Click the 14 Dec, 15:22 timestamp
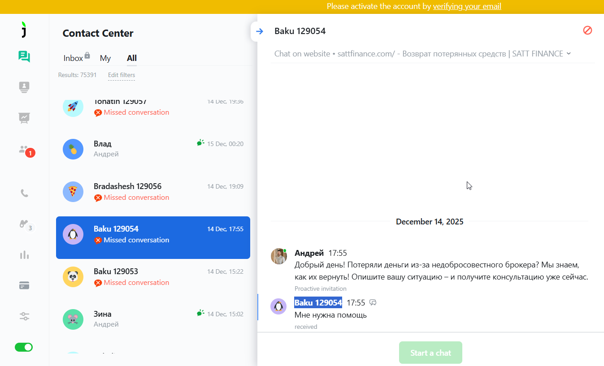The height and width of the screenshot is (366, 604). coord(225,271)
